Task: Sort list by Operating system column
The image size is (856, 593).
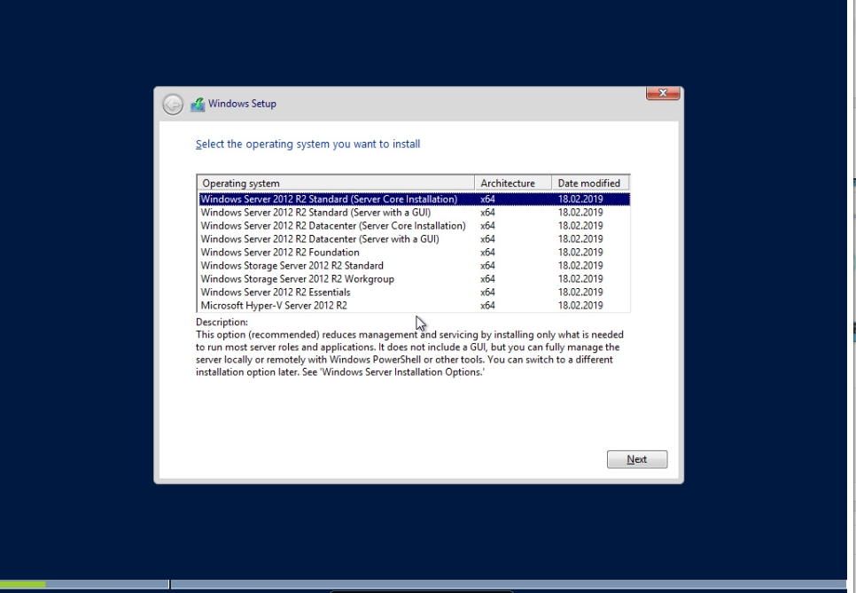Action: 336,183
